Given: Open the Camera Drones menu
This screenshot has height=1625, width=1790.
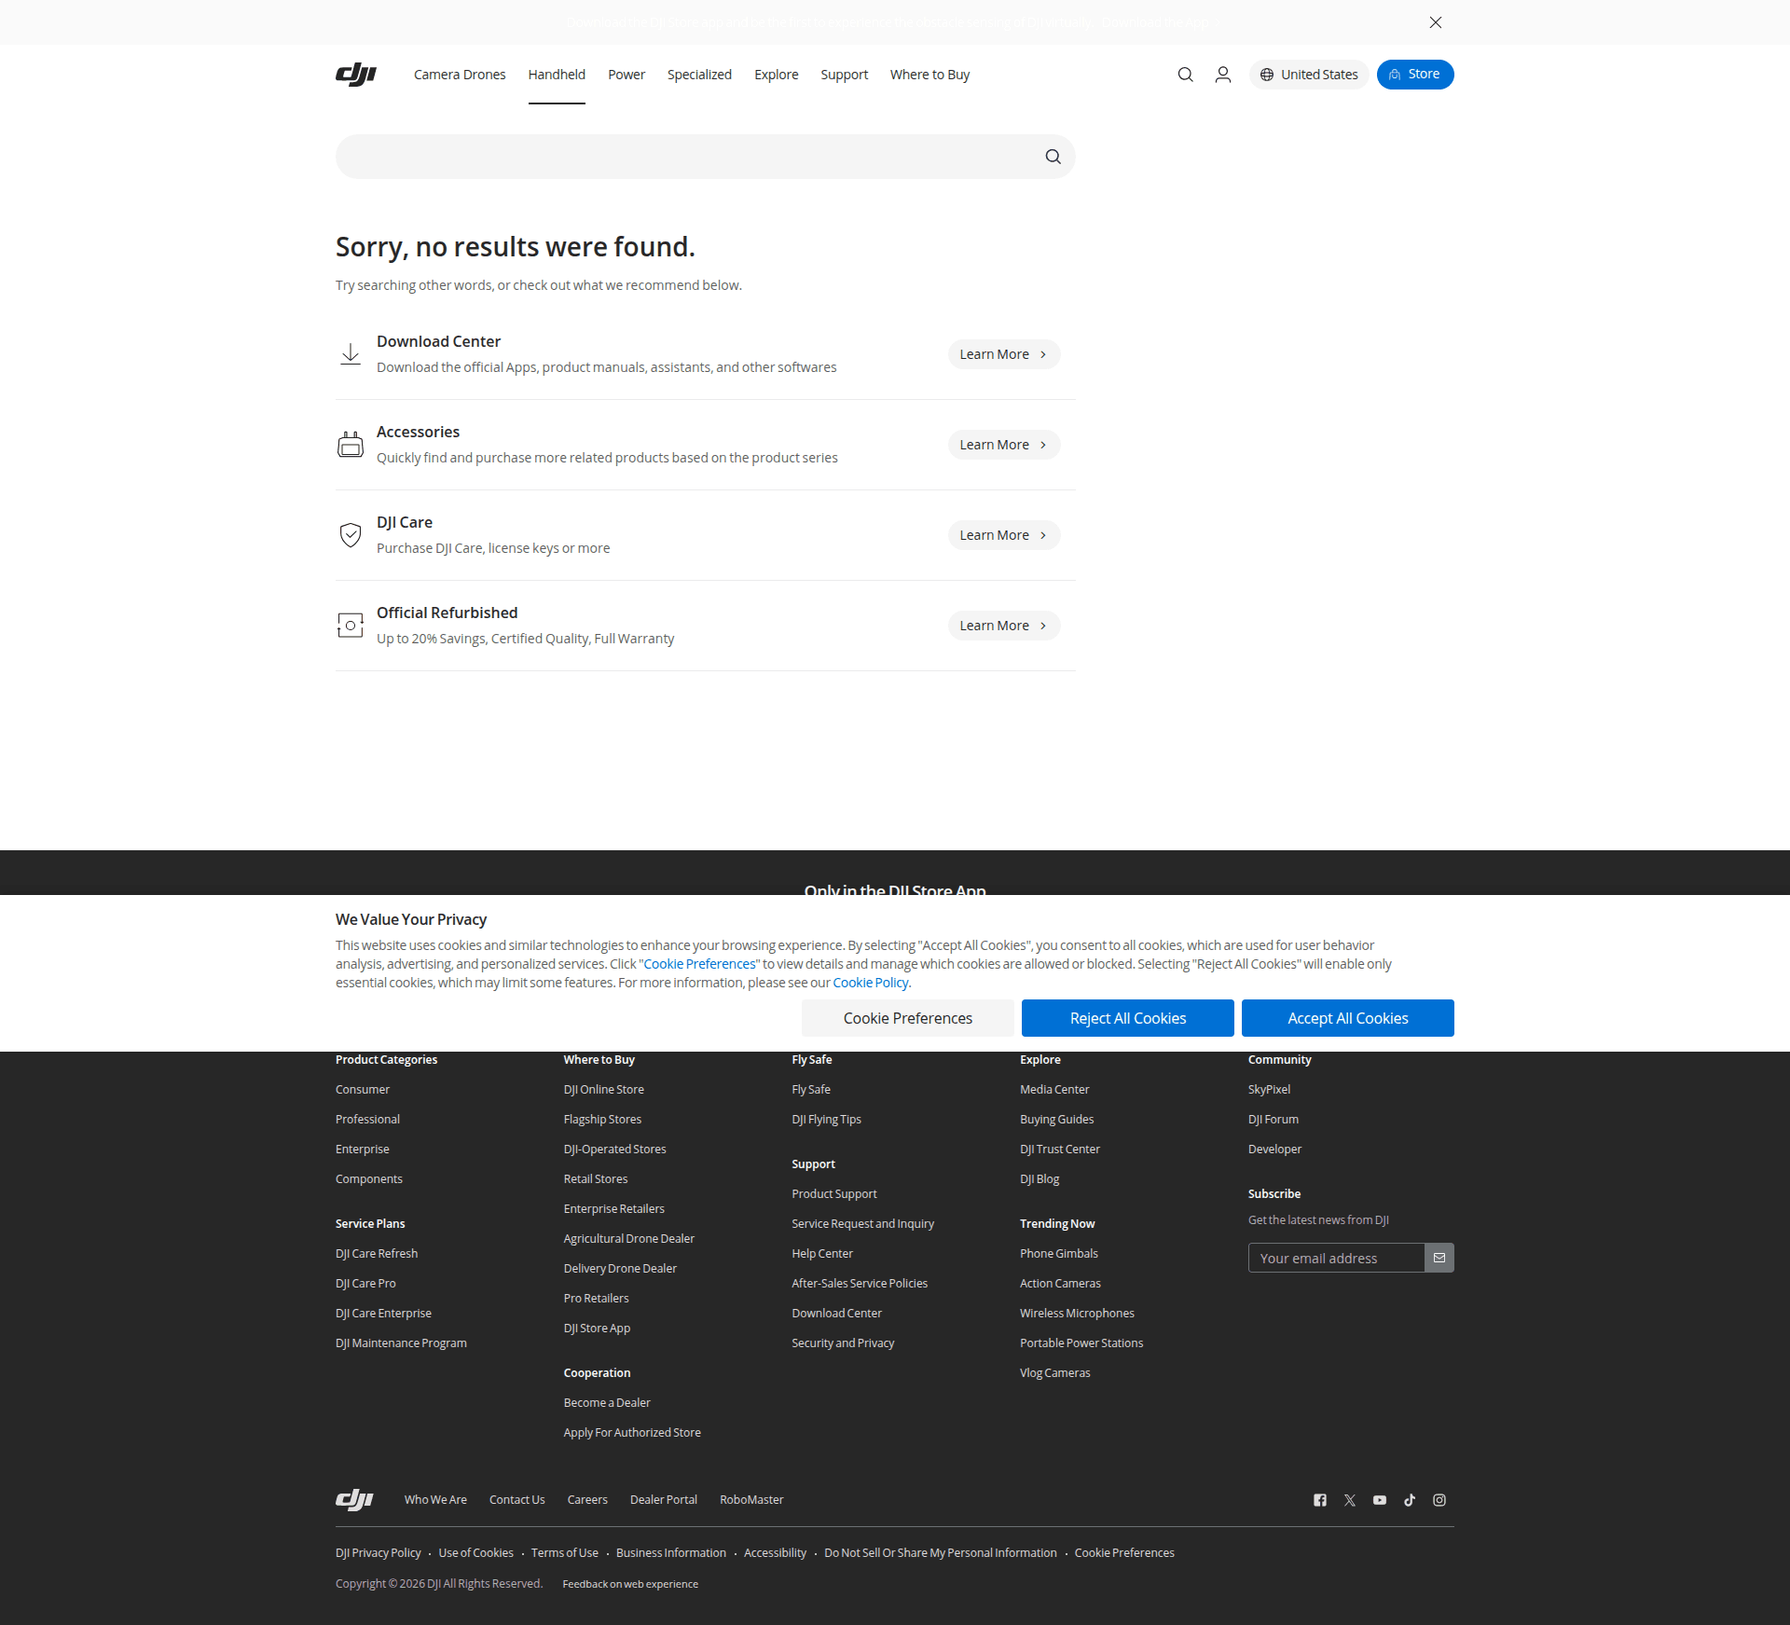Looking at the screenshot, I should [460, 75].
